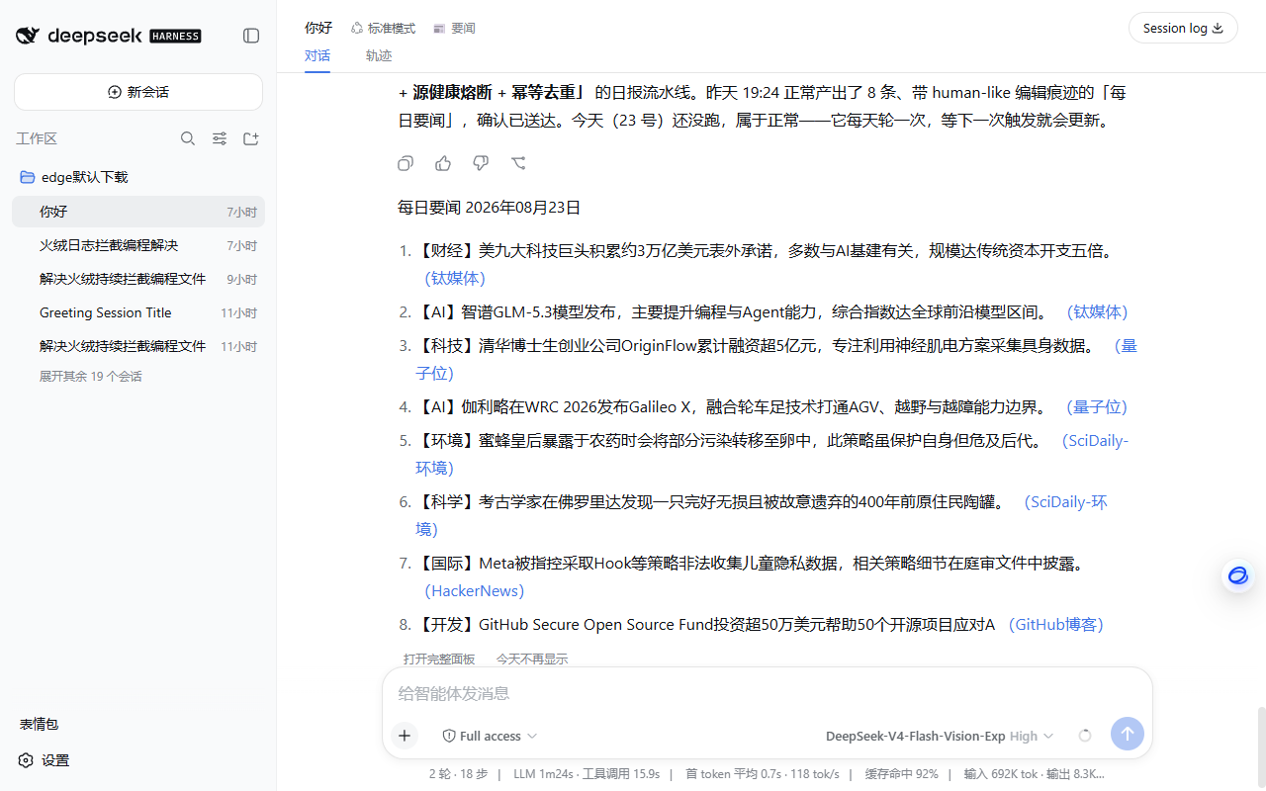Click 每日要闻 2026年08月23日 heading
The height and width of the screenshot is (791, 1266).
[489, 208]
